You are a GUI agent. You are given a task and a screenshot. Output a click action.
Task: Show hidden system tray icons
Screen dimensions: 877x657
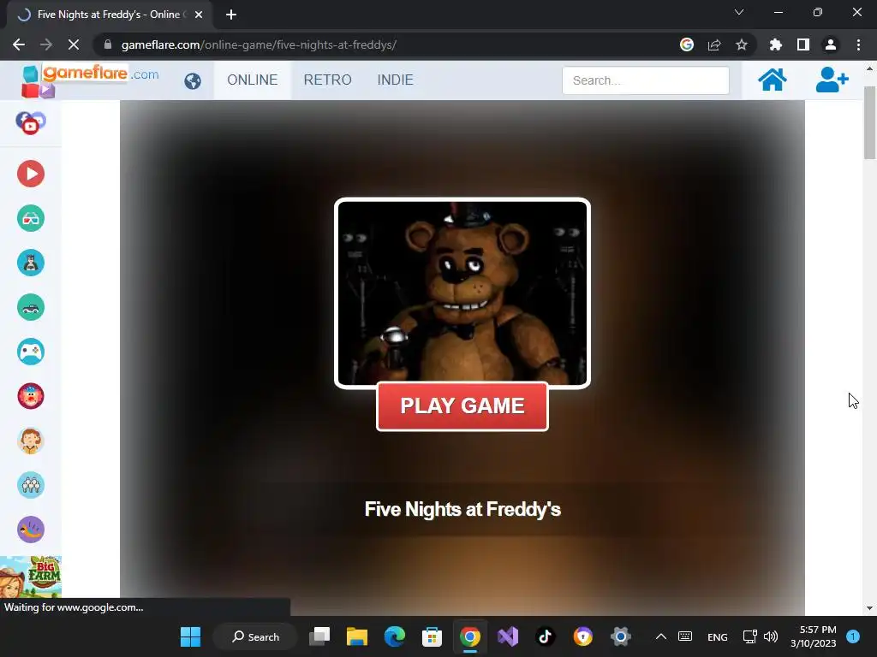tap(660, 636)
